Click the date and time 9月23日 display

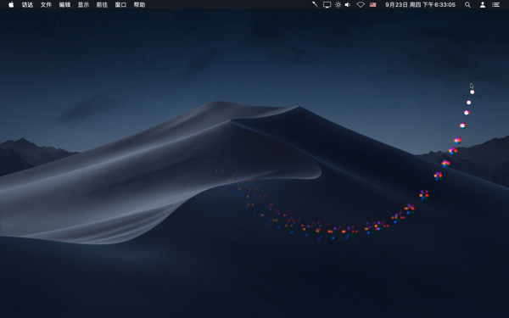click(420, 4)
